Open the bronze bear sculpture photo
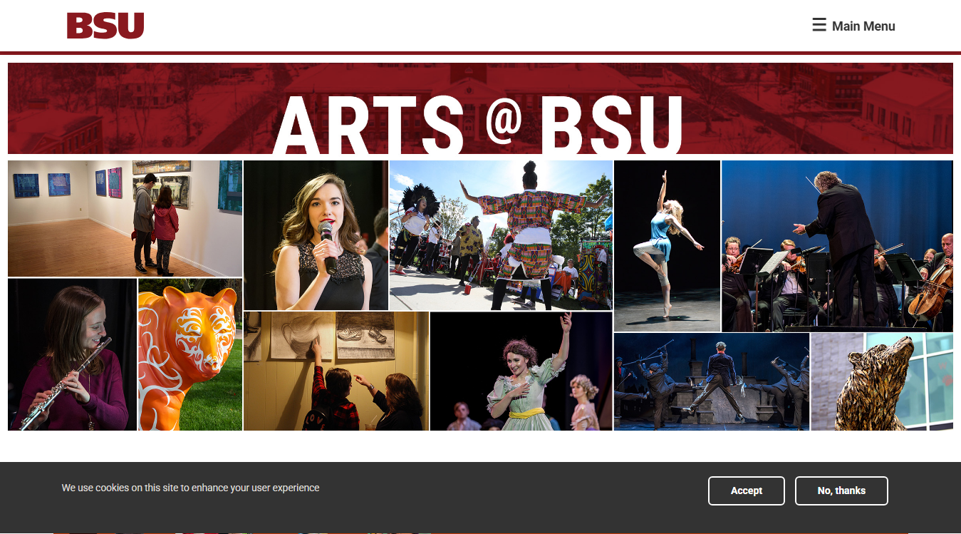Image resolution: width=961 pixels, height=534 pixels. click(882, 381)
